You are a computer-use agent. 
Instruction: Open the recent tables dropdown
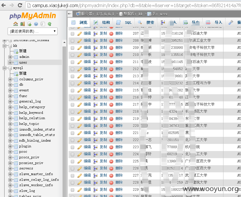[33, 31]
